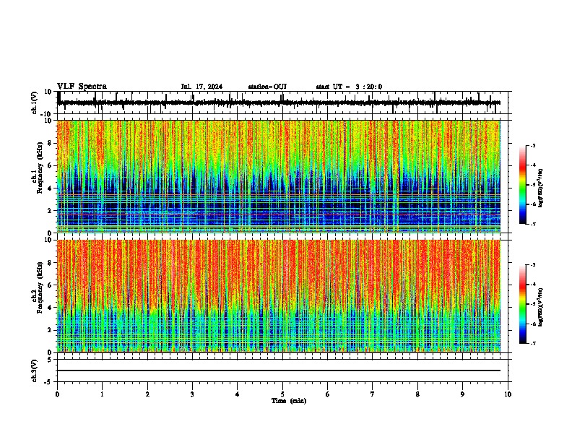Click the "station=OUI" header label
Image resolution: width=572 pixels, height=442 pixels.
pos(267,87)
